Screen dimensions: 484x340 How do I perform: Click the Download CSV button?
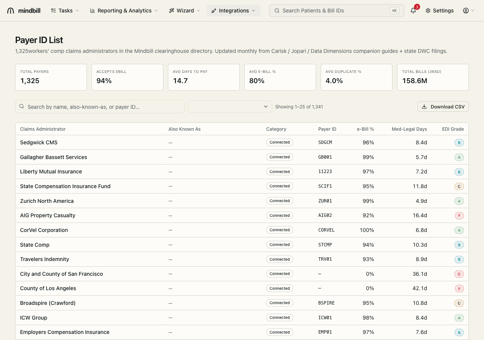pyautogui.click(x=443, y=107)
